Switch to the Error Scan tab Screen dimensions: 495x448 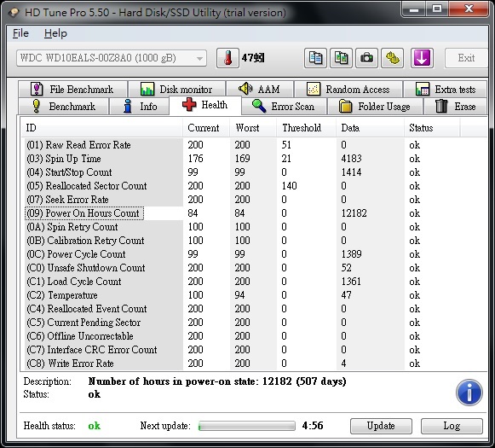(x=284, y=106)
